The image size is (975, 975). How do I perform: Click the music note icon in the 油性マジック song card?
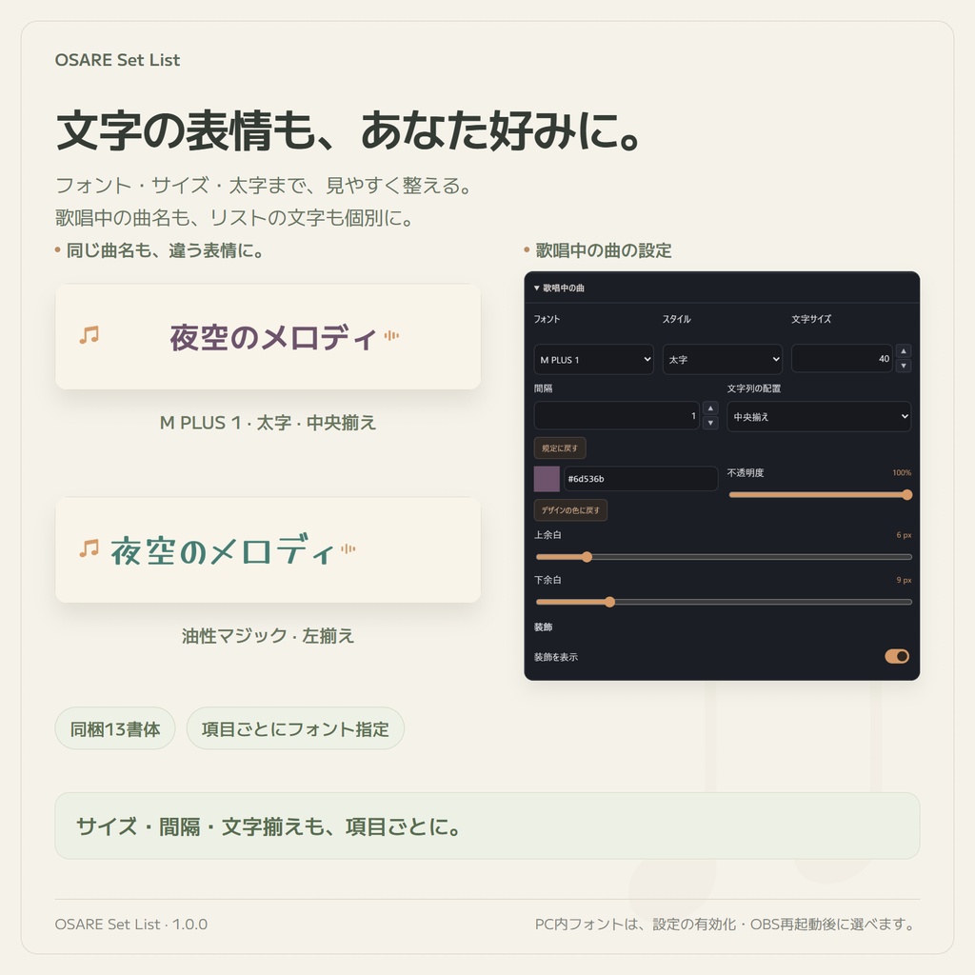[x=89, y=548]
